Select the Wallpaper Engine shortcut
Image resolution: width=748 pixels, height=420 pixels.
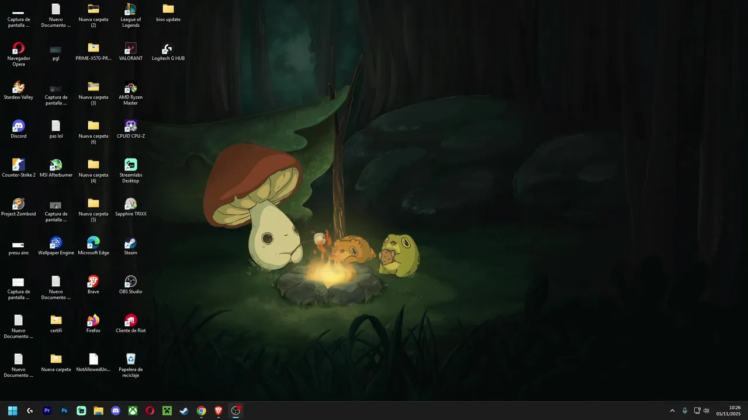point(56,246)
